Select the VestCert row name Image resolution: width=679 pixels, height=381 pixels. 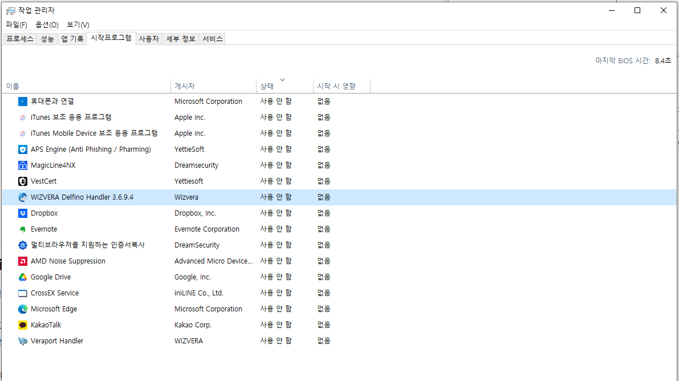pyautogui.click(x=43, y=181)
